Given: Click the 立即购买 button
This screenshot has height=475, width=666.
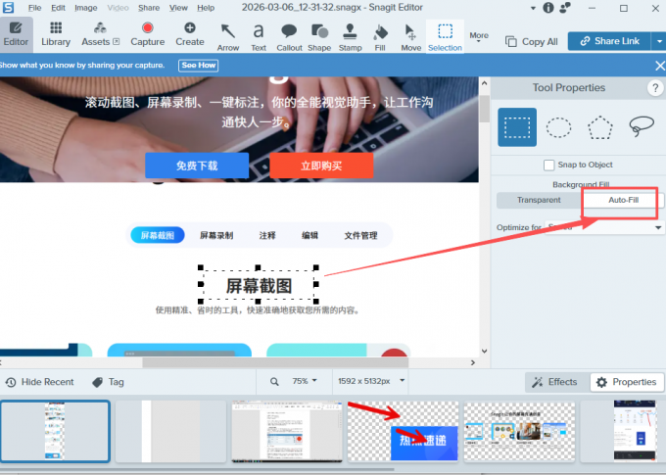Looking at the screenshot, I should coord(321,166).
